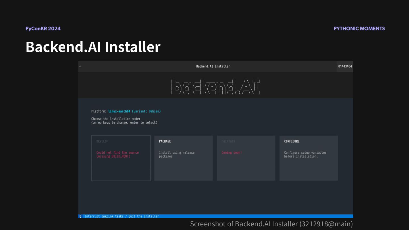Click 'Install using release packages' description
Screen dimensions: 409x230
(177, 154)
